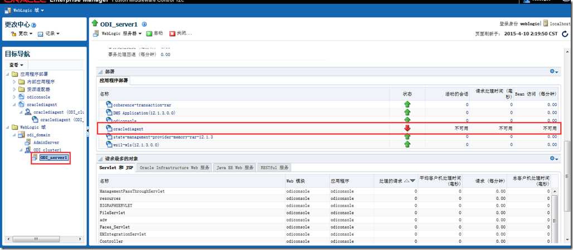Screen dimensions: 573x250
Task: Refresh the page with the circular arrow icon
Action: (x=565, y=34)
